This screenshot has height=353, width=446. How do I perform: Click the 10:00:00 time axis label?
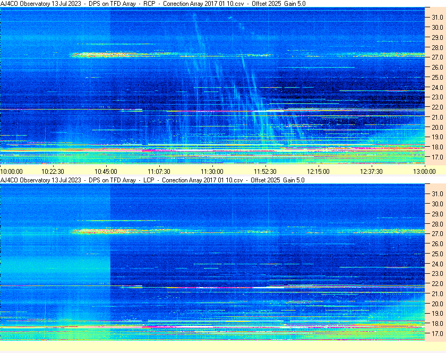click(x=11, y=172)
